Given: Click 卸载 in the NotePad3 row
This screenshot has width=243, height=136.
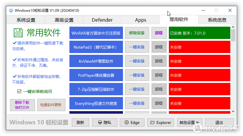Looking at the screenshot, I should pos(159,47).
